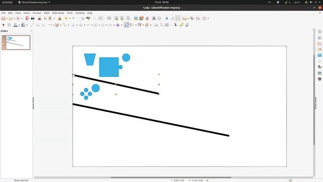Pick the Fill Color swatch button
The width and height of the screenshot is (323, 182).
[23, 25]
